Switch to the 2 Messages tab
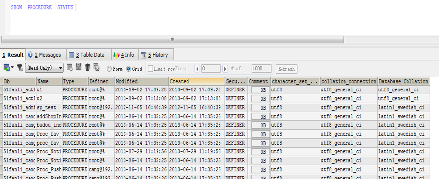 coord(46,55)
